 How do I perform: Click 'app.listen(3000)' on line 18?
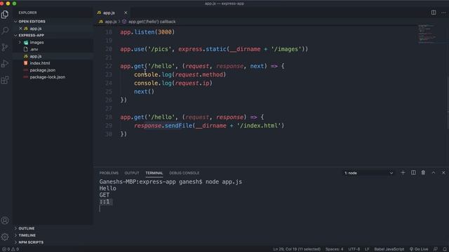point(147,32)
